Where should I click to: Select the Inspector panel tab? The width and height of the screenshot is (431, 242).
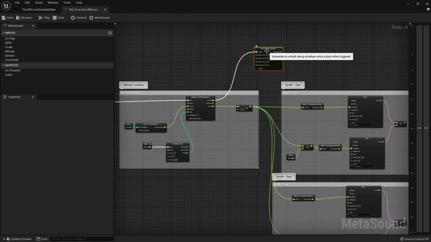pyautogui.click(x=14, y=97)
